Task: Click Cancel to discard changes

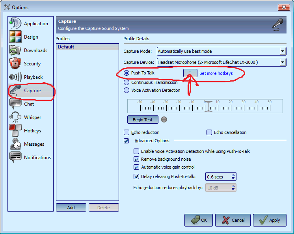Action: click(x=233, y=220)
